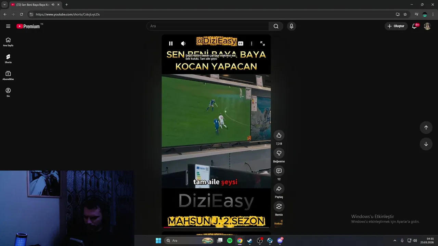Install app icon in the address bar
The width and height of the screenshot is (438, 246).
[398, 14]
